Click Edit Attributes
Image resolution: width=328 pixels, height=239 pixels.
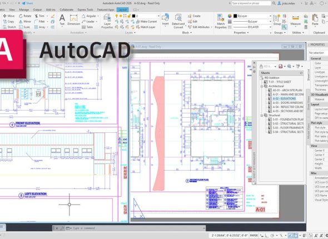click(x=198, y=27)
